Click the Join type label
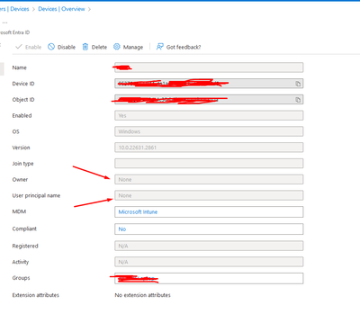The image size is (360, 332). pos(22,164)
